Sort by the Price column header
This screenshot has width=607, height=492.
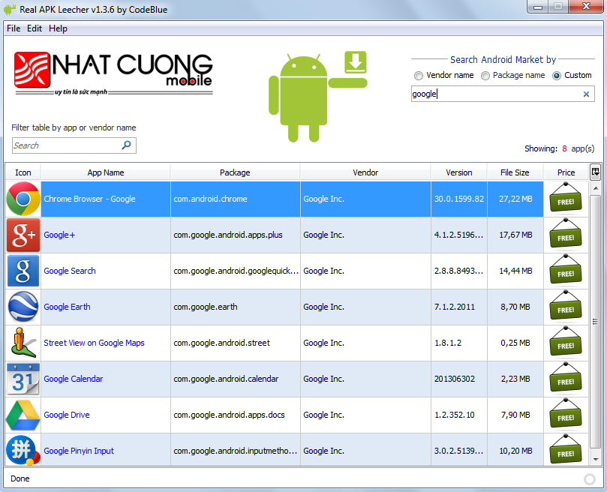point(566,172)
